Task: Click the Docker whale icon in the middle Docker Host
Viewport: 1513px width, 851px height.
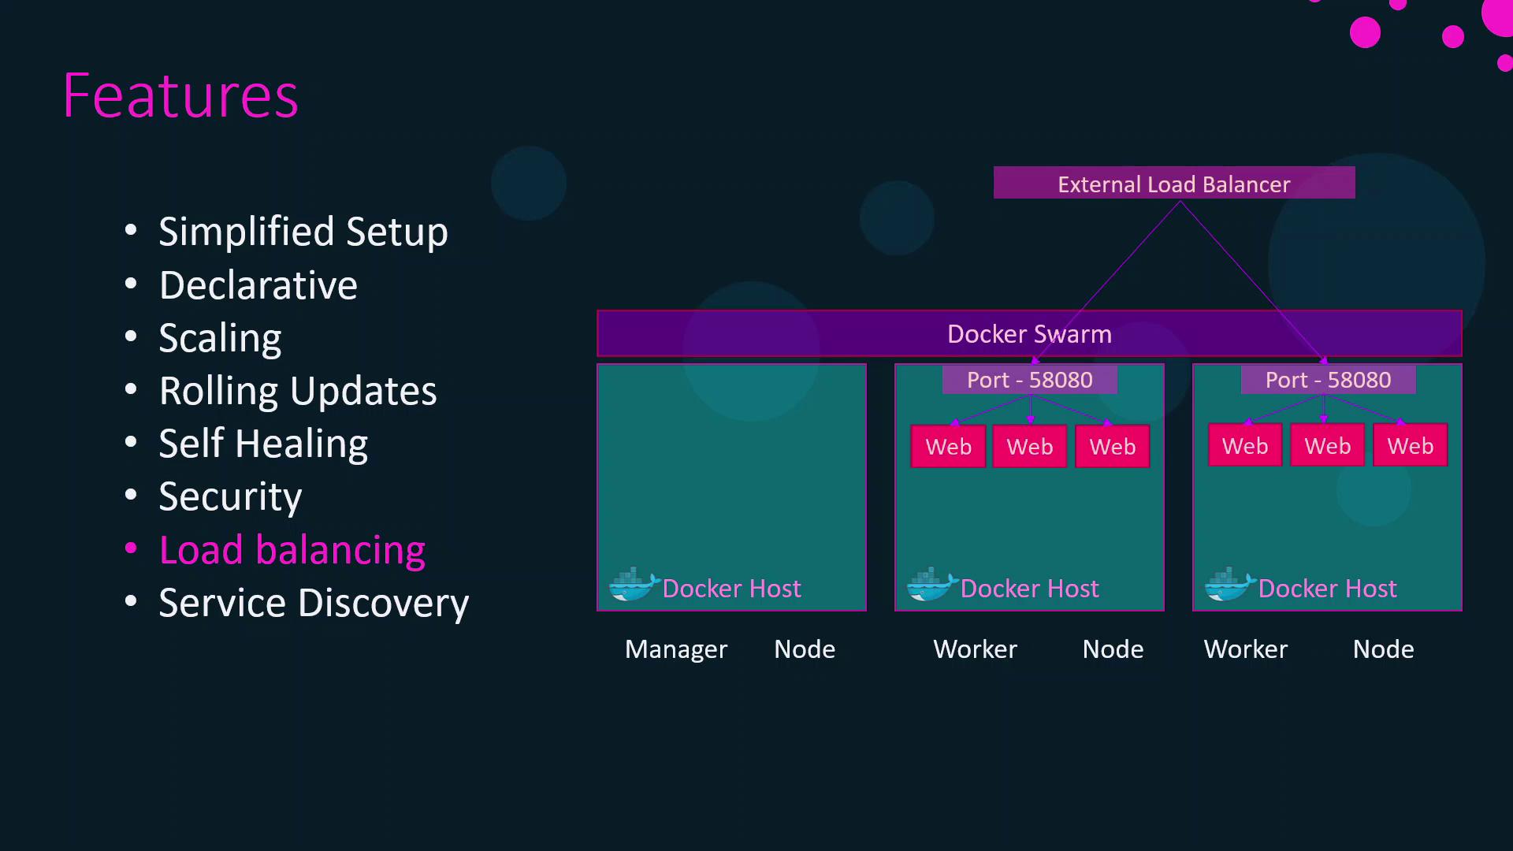Action: click(x=932, y=585)
